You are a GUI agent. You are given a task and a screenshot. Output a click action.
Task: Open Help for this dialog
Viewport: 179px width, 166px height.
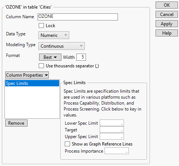coord(167,33)
